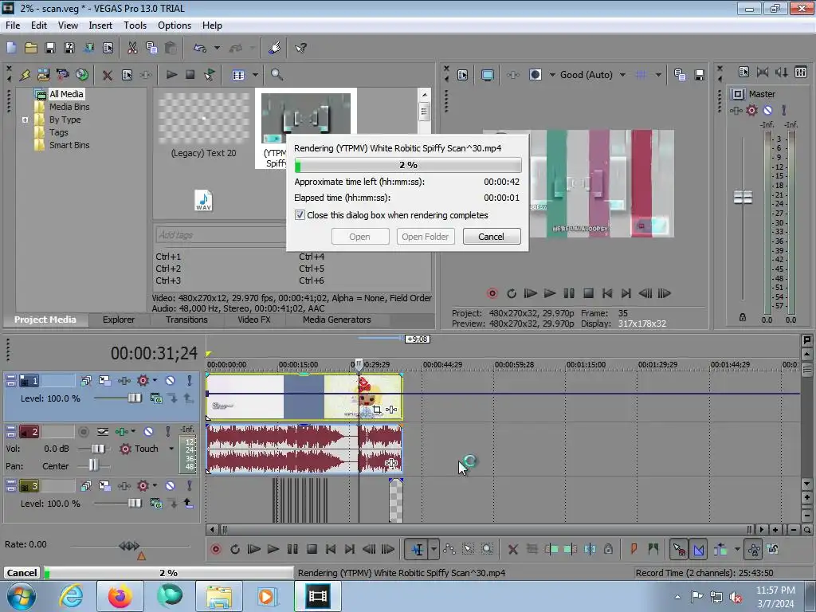This screenshot has width=816, height=612.
Task: Start media preview in Project Media panel
Action: (x=171, y=75)
